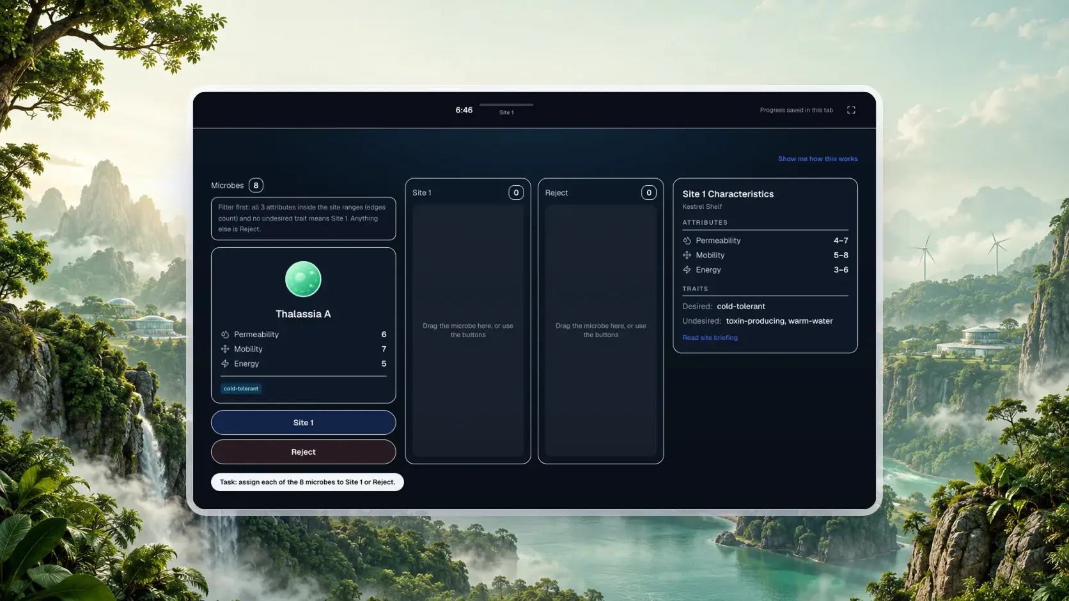Click the TRAITS section label
Viewport: 1069px width, 601px height.
(695, 289)
